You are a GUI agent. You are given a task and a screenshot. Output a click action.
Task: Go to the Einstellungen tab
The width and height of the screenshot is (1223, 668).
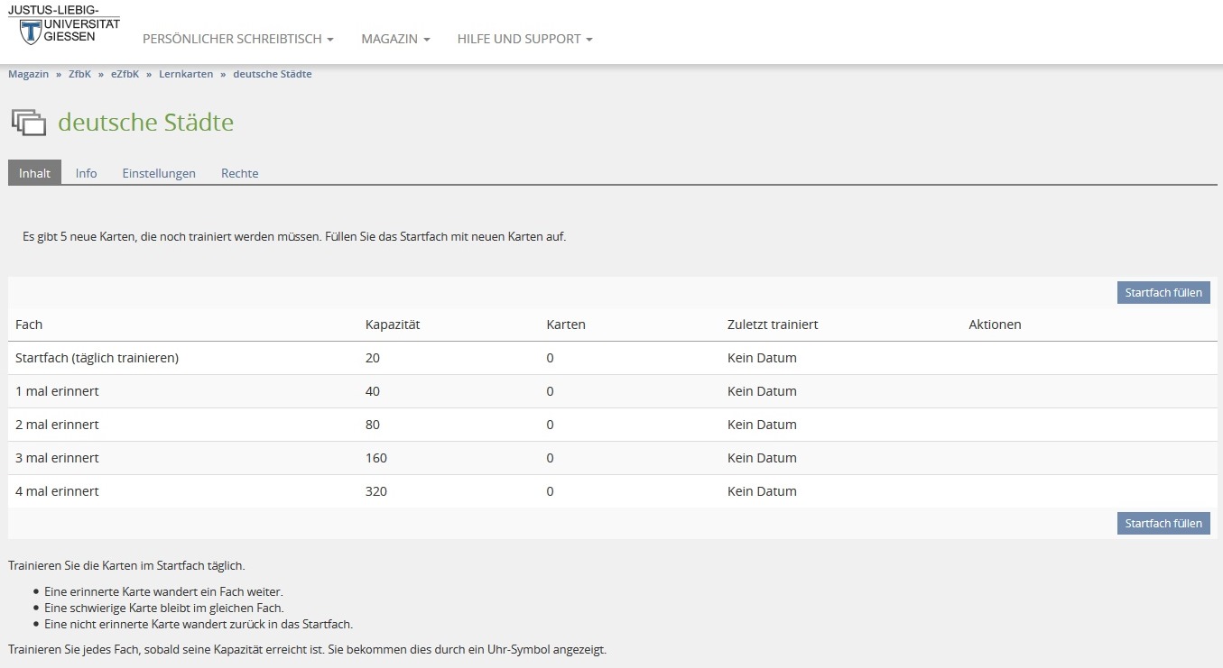(159, 173)
